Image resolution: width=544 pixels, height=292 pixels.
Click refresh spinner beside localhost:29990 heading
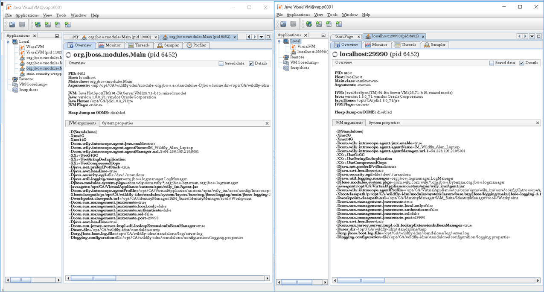(x=335, y=54)
